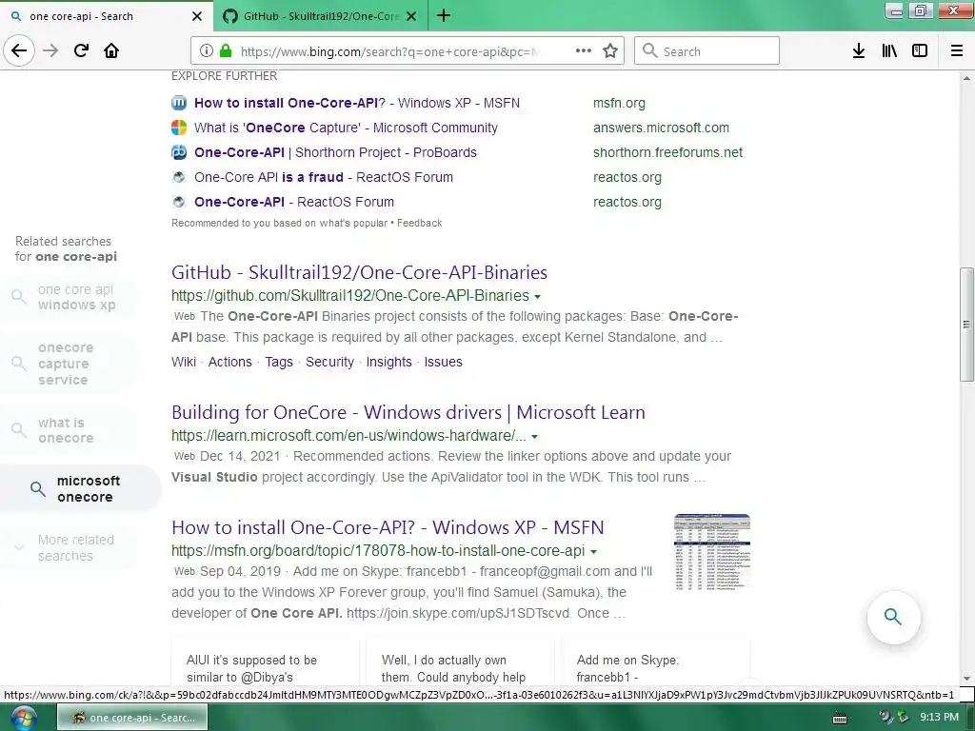This screenshot has height=731, width=975.
Task: Bookmark this page with the star
Action: (x=610, y=51)
